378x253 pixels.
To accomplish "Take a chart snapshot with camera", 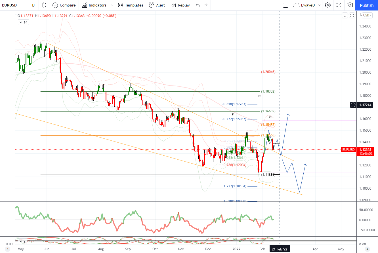I will click(350, 5).
